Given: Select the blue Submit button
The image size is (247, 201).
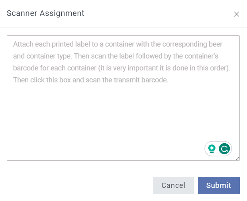Looking at the screenshot, I should pos(219,185).
